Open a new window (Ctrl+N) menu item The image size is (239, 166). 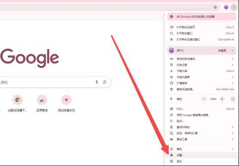pyautogui.click(x=201, y=33)
